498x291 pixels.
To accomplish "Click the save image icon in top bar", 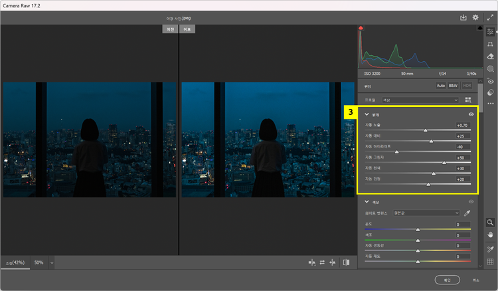I will [463, 18].
